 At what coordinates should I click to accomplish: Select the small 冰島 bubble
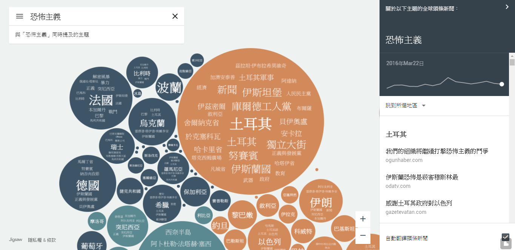138,93
